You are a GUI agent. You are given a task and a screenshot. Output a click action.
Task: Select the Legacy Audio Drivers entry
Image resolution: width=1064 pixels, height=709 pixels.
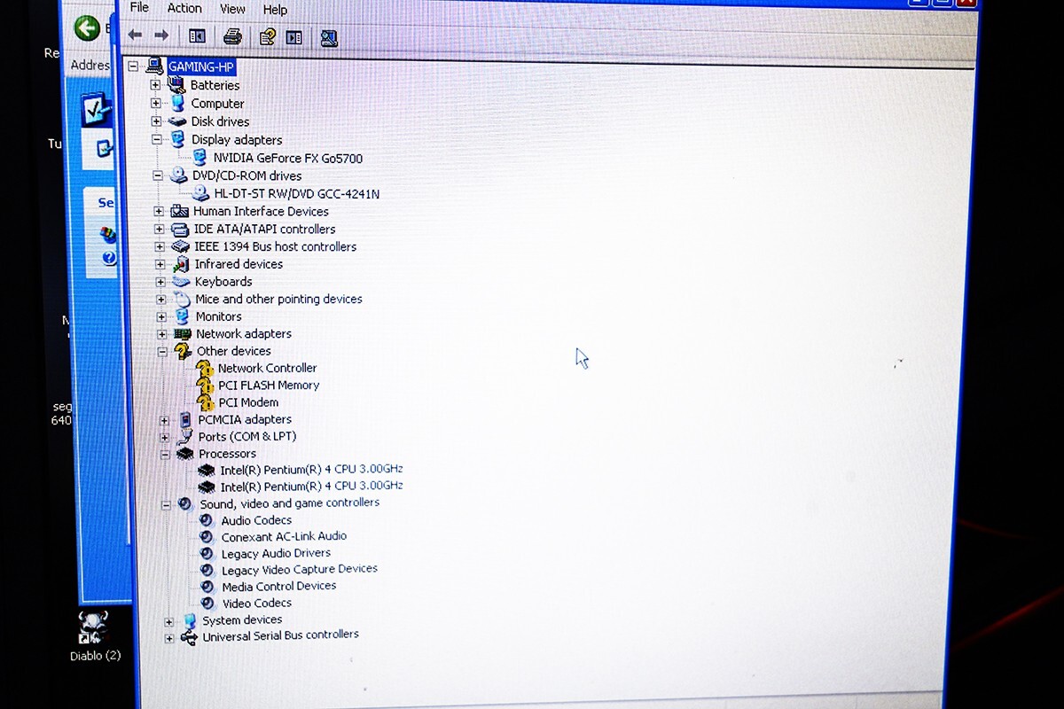point(276,553)
